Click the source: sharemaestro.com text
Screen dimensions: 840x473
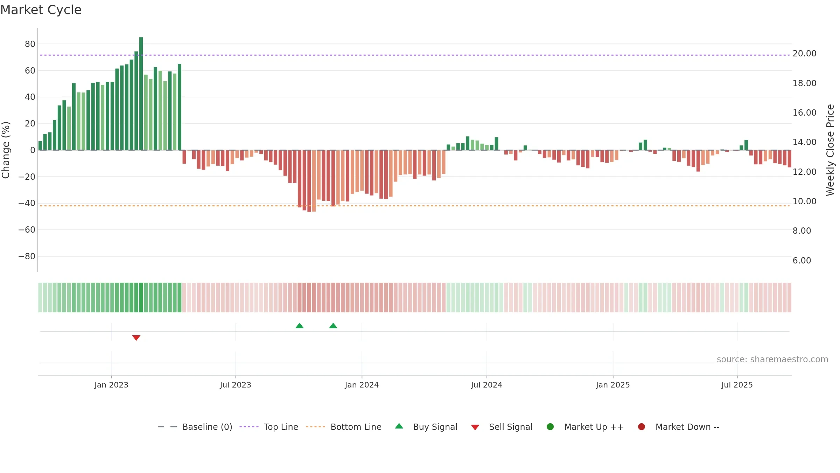(x=772, y=359)
